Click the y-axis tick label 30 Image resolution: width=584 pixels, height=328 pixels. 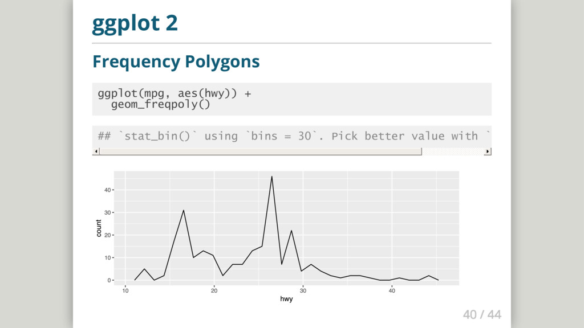point(107,213)
